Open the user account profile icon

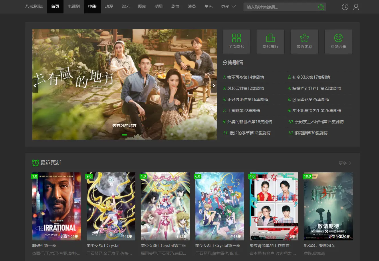pos(356,7)
